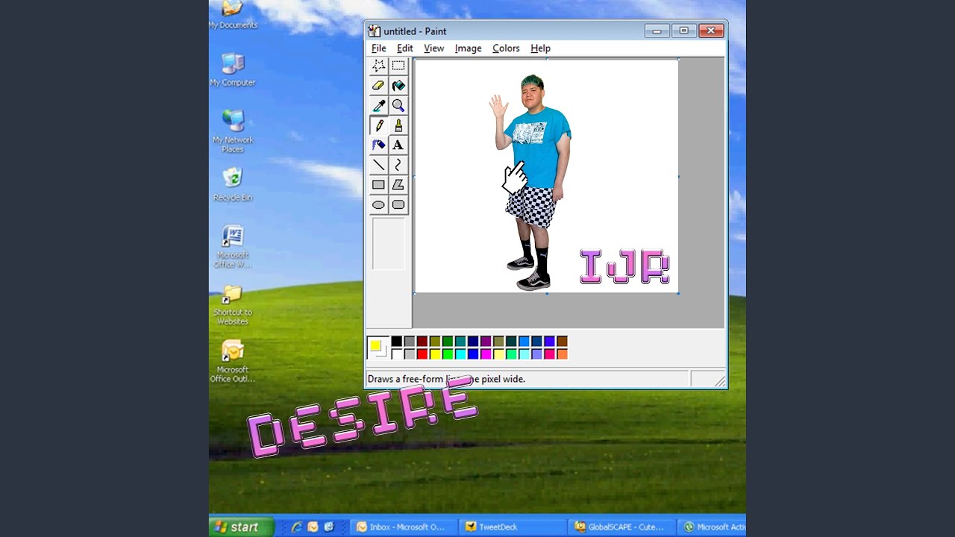Pick the bright green palette color
955x537 pixels.
tap(448, 354)
